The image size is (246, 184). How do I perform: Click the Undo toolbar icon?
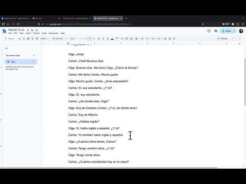pos(19,39)
